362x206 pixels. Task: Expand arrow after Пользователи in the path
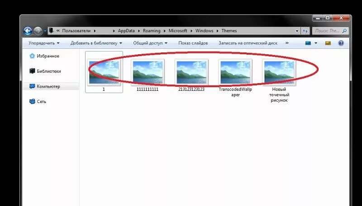coord(95,31)
